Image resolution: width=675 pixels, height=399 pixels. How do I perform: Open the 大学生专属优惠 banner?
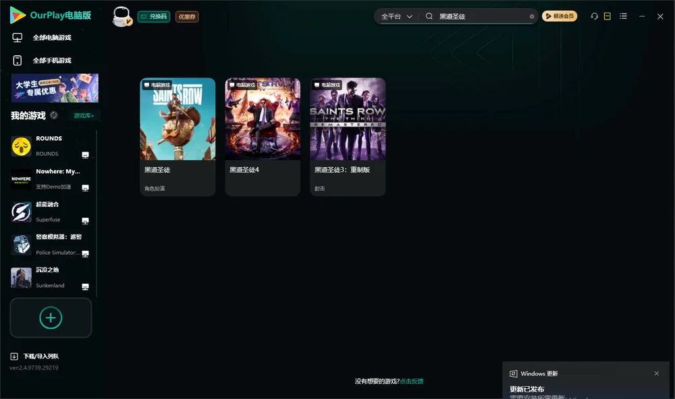coord(55,88)
